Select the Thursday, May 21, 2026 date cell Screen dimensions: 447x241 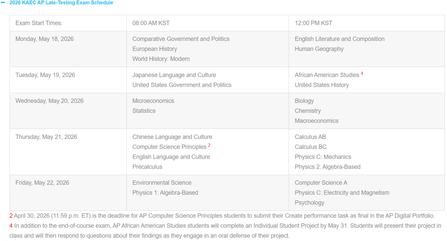click(46, 137)
